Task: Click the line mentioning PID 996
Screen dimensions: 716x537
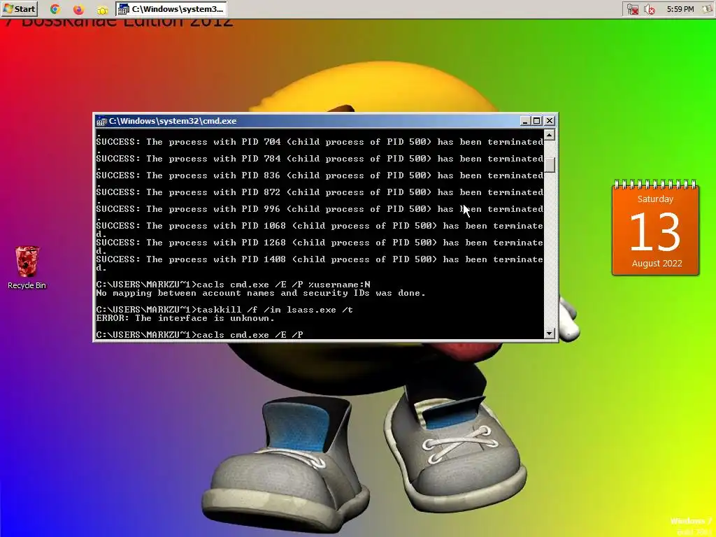Action: (x=320, y=209)
